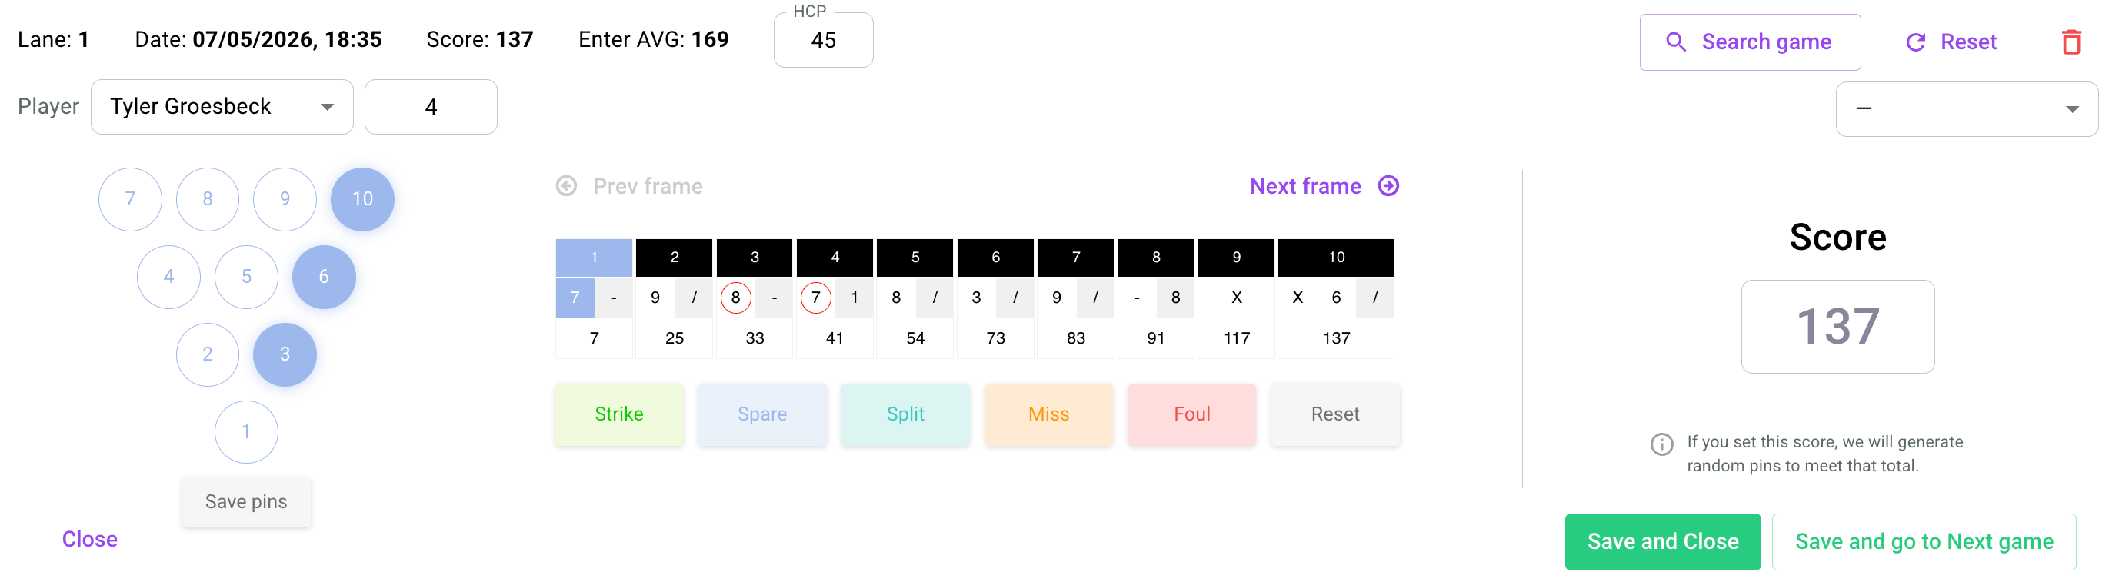Click the HCP input field showing 45
Image resolution: width=2109 pixels, height=572 pixels.
coord(823,40)
